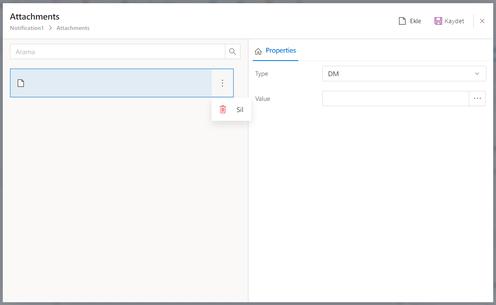Click into the Value text field
Screen dimensions: 496x305
(395, 98)
